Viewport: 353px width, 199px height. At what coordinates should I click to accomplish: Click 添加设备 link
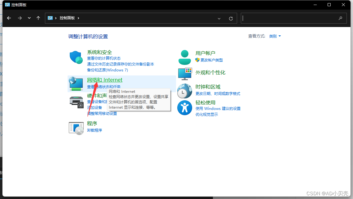pos(95,108)
